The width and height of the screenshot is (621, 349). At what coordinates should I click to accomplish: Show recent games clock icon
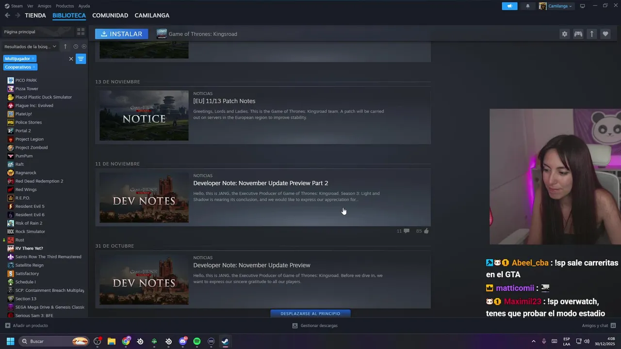click(76, 47)
